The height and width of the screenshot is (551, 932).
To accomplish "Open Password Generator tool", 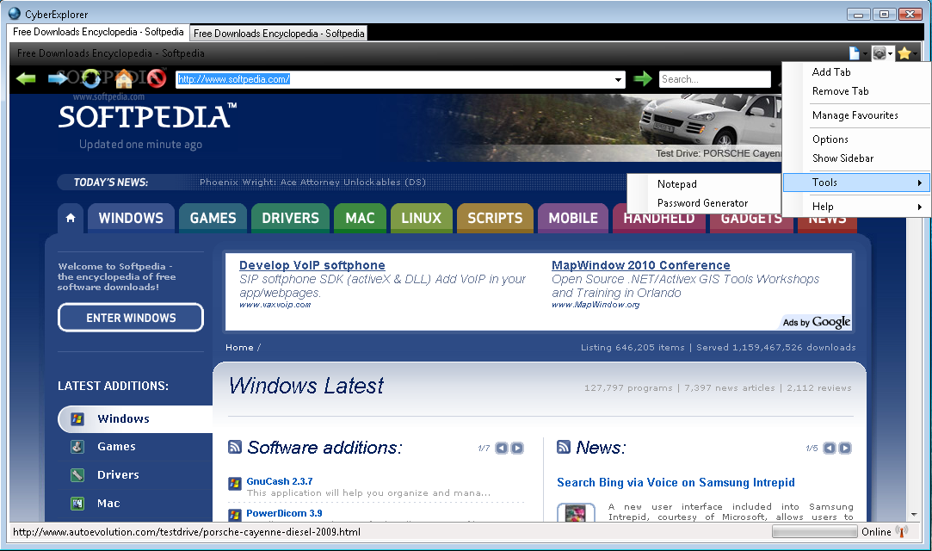I will pos(704,203).
